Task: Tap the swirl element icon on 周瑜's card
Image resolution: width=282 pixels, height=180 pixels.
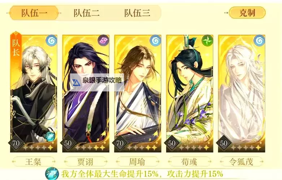Action: coord(155,41)
